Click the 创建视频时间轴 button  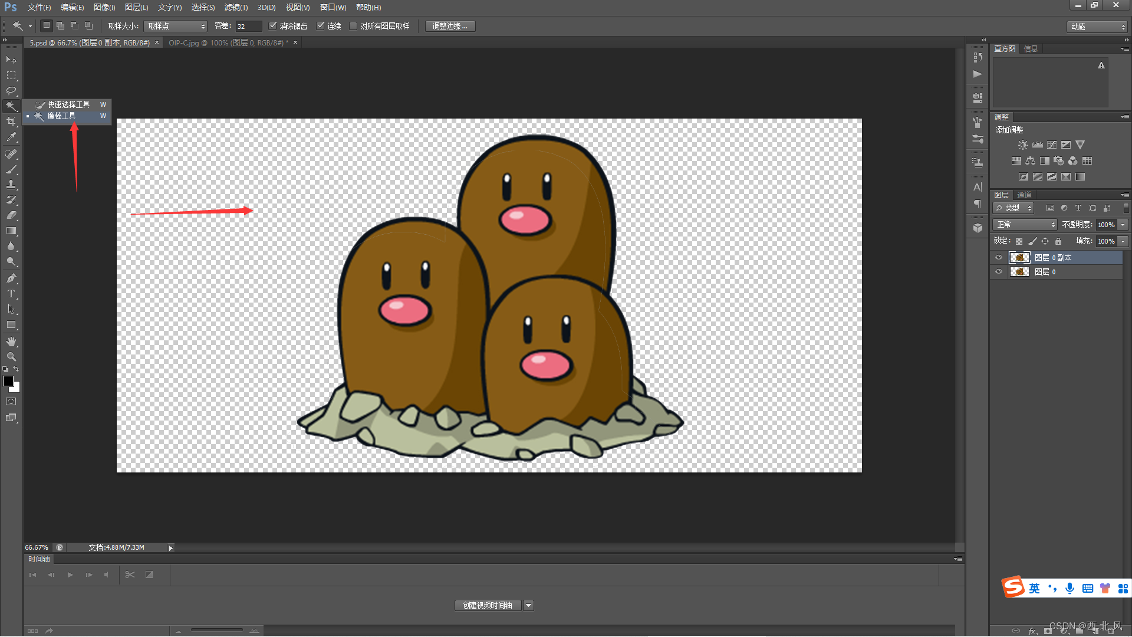pyautogui.click(x=488, y=605)
